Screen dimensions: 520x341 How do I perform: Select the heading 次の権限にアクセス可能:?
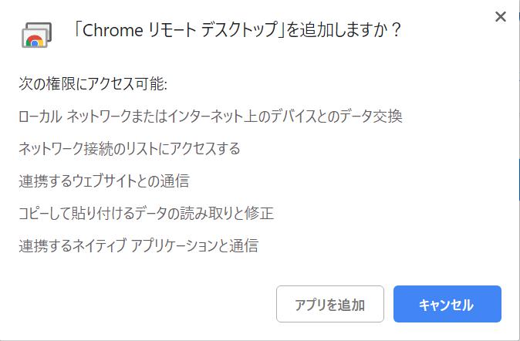coord(93,83)
